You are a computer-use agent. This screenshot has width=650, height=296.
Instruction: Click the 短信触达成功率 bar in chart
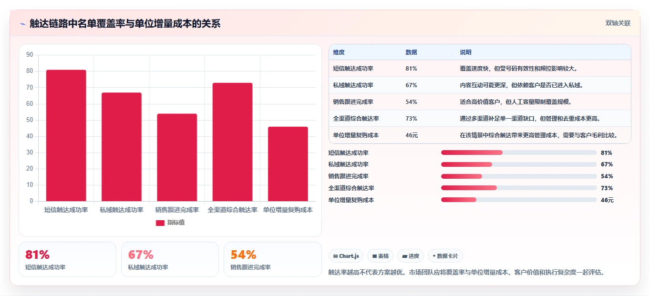tap(66, 135)
